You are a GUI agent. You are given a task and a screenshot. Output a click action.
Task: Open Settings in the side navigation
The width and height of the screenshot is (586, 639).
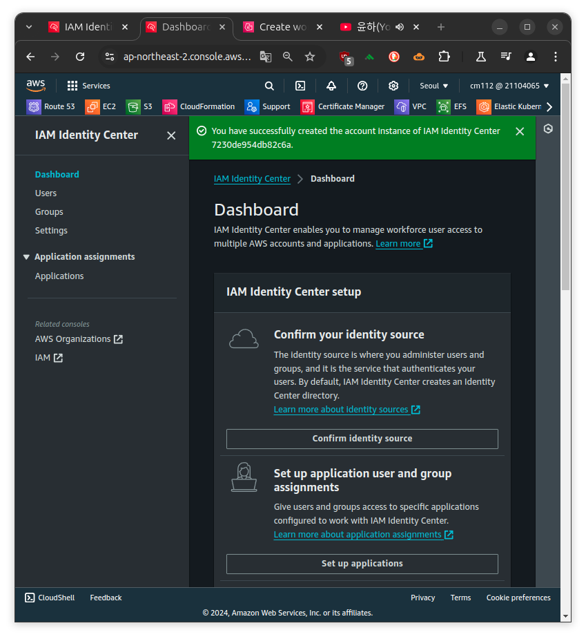pos(51,231)
